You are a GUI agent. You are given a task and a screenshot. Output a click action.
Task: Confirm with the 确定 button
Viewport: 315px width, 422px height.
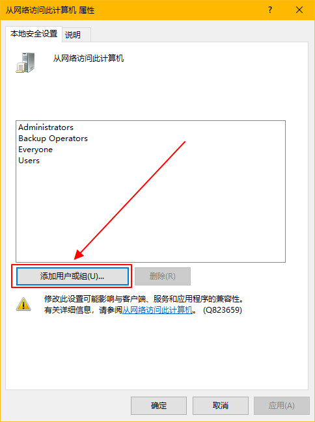click(159, 406)
